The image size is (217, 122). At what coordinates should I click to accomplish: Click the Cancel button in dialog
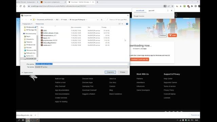tap(122, 72)
